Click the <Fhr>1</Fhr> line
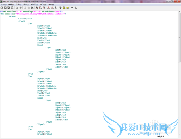Screen dimensions: 181x139 tap(43, 40)
